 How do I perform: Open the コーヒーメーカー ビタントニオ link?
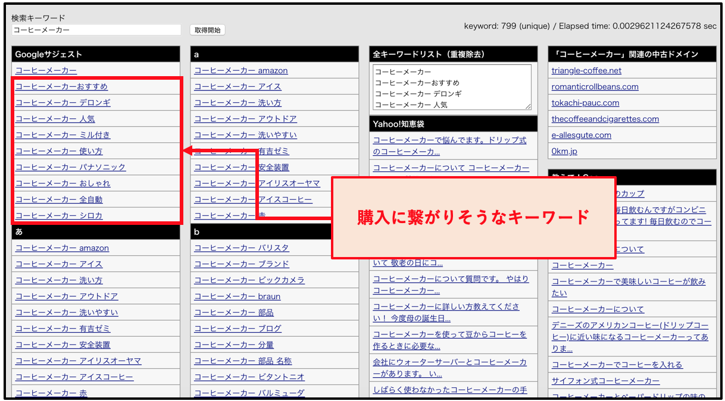coord(249,377)
